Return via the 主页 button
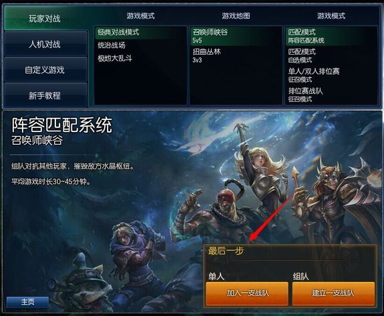This screenshot has width=384, height=316. click(x=27, y=302)
